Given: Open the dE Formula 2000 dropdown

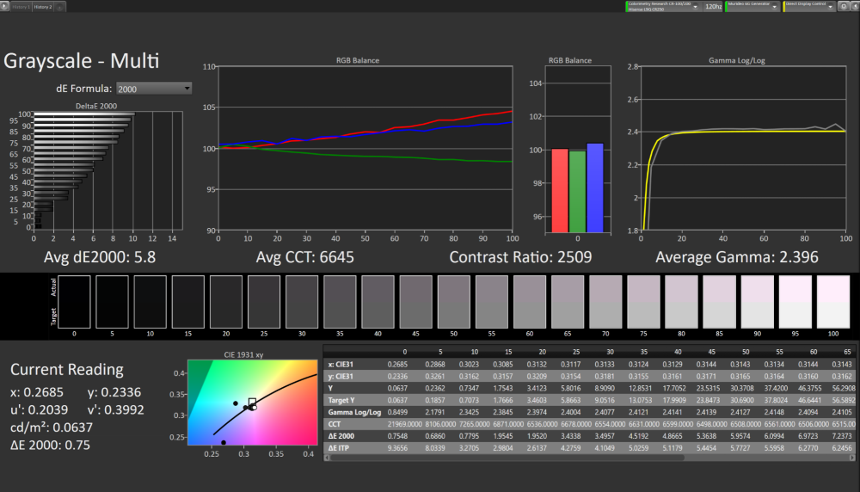Looking at the screenshot, I should (x=154, y=89).
